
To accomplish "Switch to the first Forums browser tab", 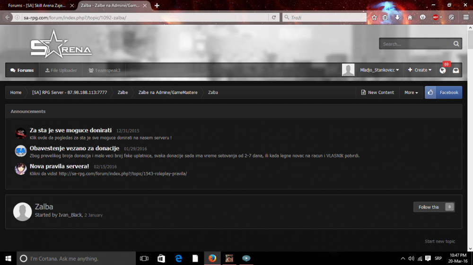I will pos(36,5).
